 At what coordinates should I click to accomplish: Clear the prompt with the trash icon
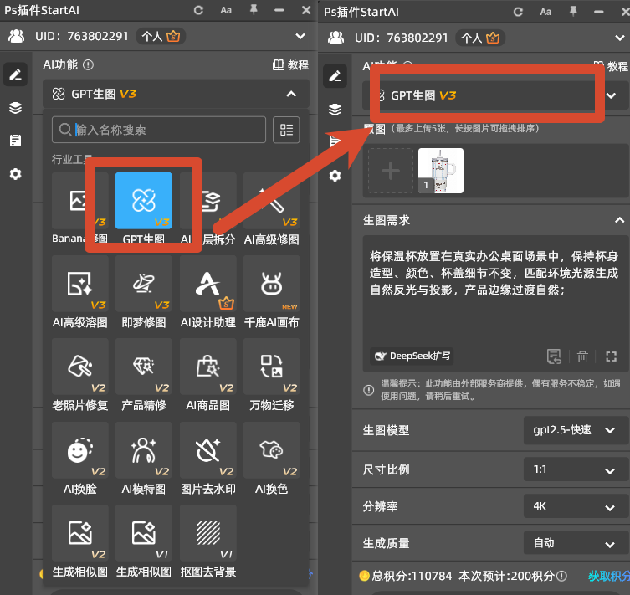[582, 356]
